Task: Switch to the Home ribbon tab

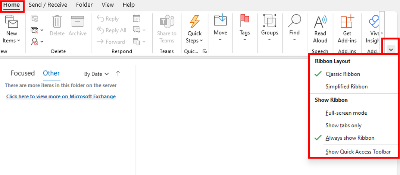Action: tap(12, 5)
